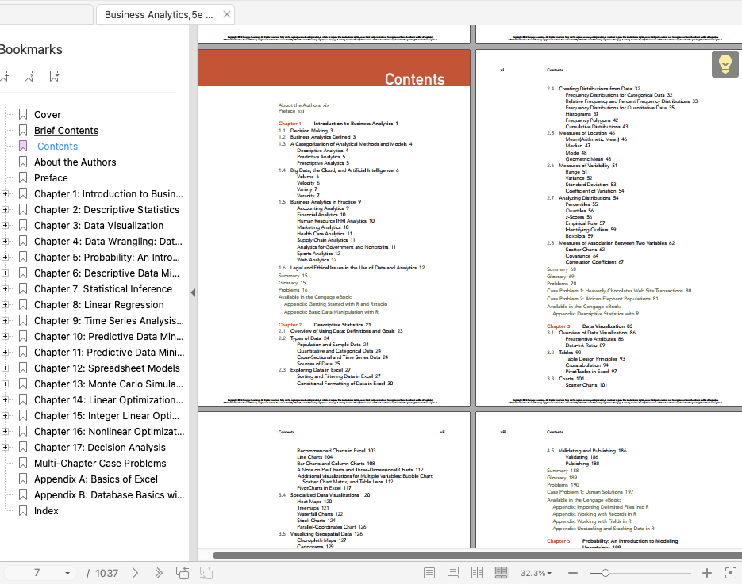
Task: Collapse the bookmarks panel with splitter arrow
Action: coord(193,293)
